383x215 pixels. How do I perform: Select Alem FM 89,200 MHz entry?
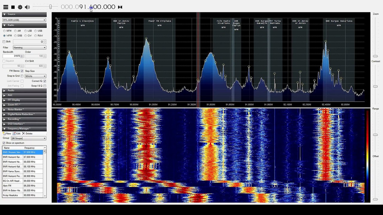[23, 186]
